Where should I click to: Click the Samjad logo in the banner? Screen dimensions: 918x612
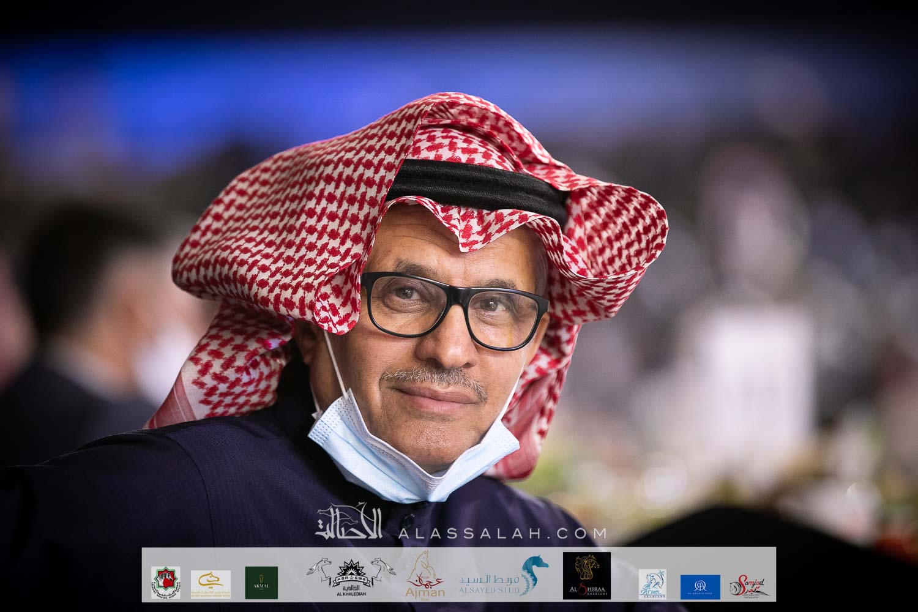(750, 586)
